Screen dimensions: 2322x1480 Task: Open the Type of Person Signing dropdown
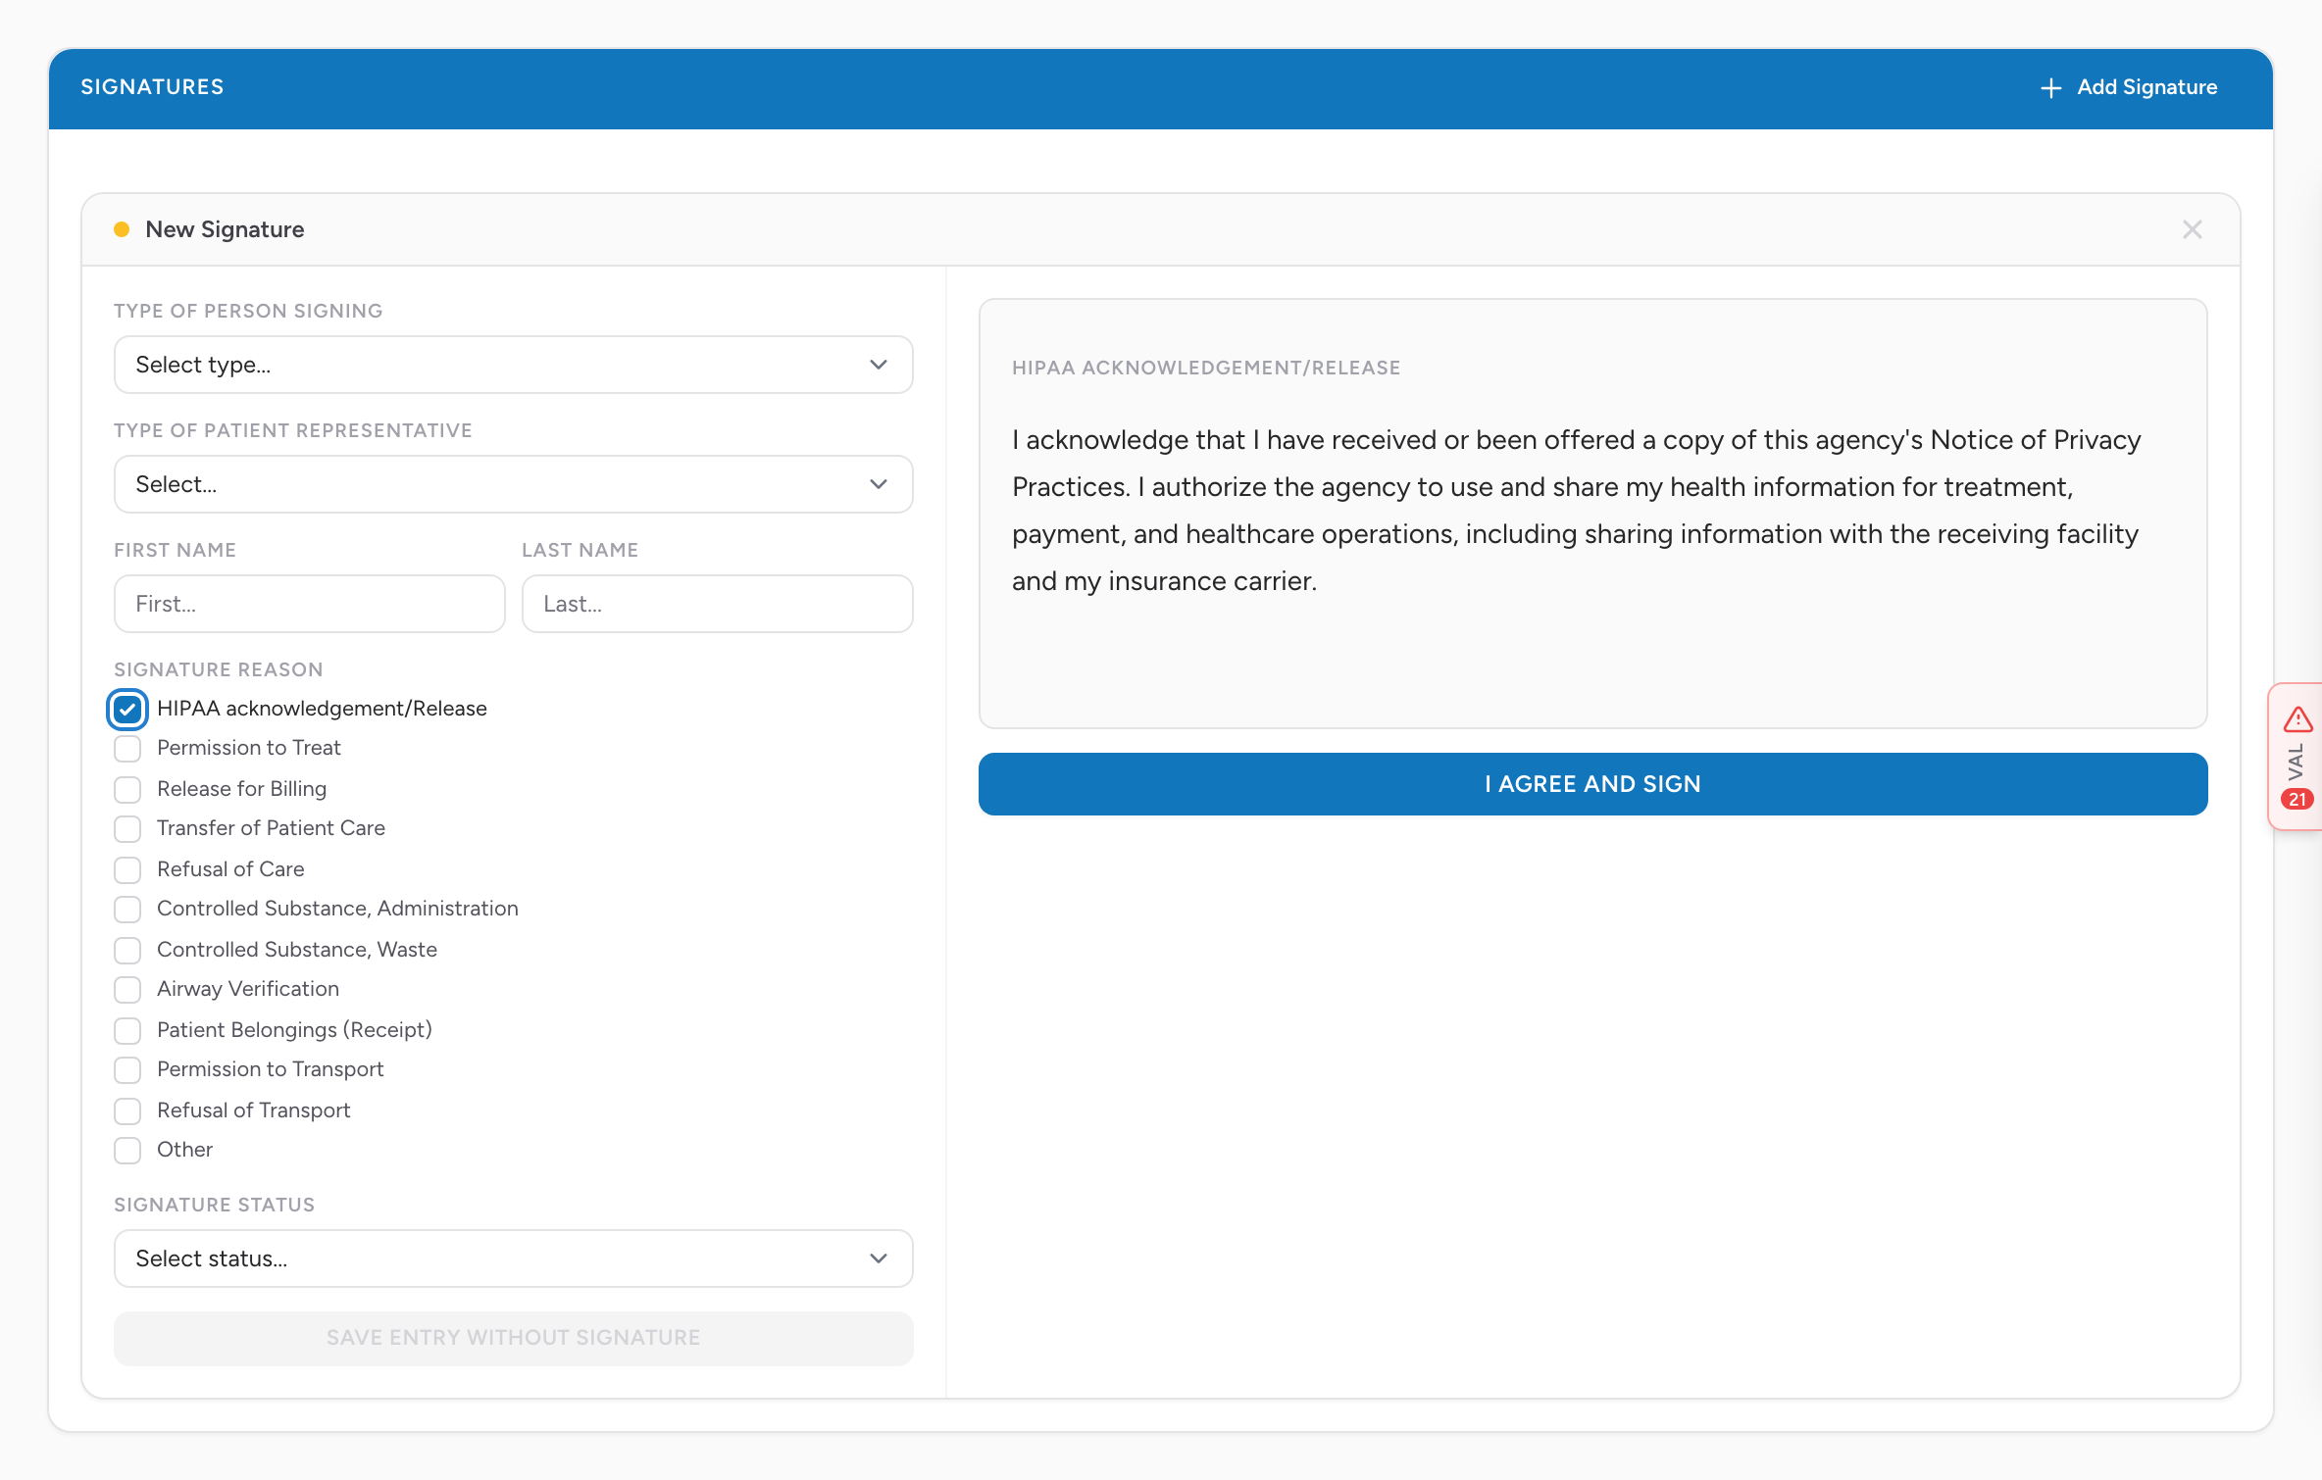[514, 365]
